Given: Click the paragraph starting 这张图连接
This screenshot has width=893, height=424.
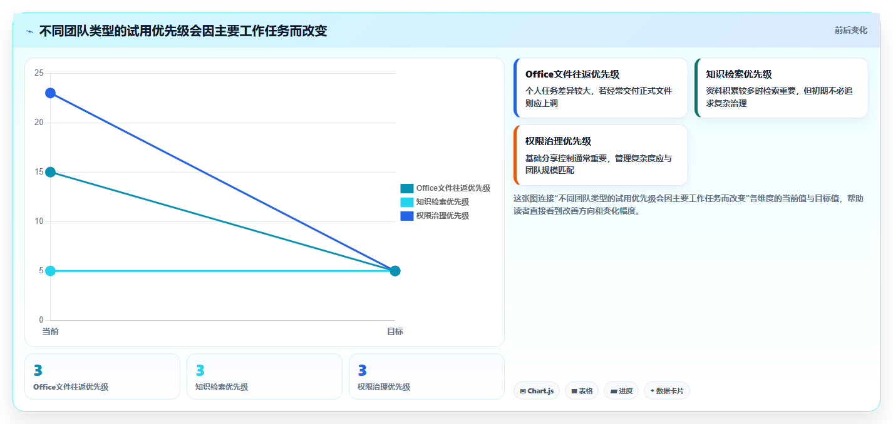Looking at the screenshot, I should pos(688,204).
